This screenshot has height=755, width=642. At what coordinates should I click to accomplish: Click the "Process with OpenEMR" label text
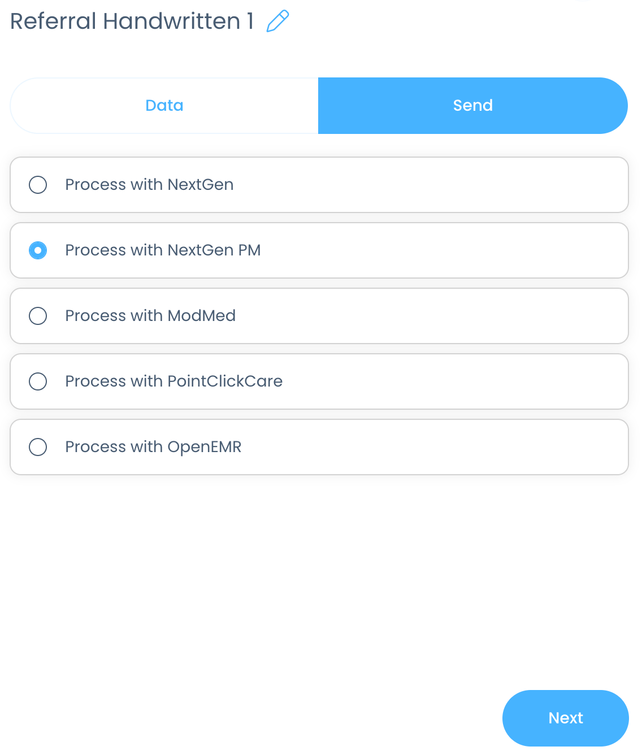tap(153, 447)
